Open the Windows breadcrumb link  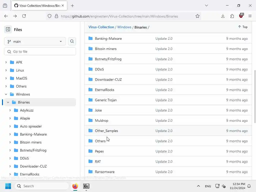(124, 27)
